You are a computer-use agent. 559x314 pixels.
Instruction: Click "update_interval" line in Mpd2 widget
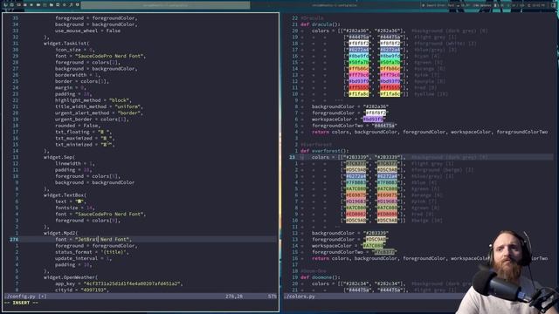(x=83, y=258)
